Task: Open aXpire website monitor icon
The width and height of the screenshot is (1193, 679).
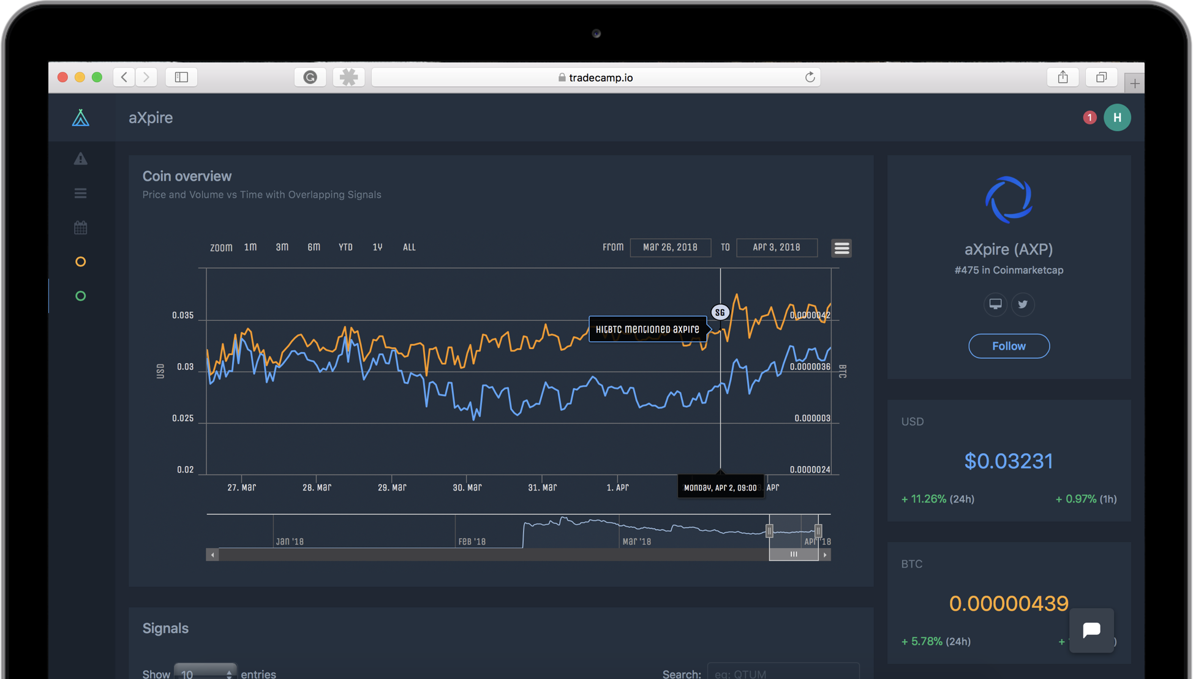Action: [x=995, y=304]
